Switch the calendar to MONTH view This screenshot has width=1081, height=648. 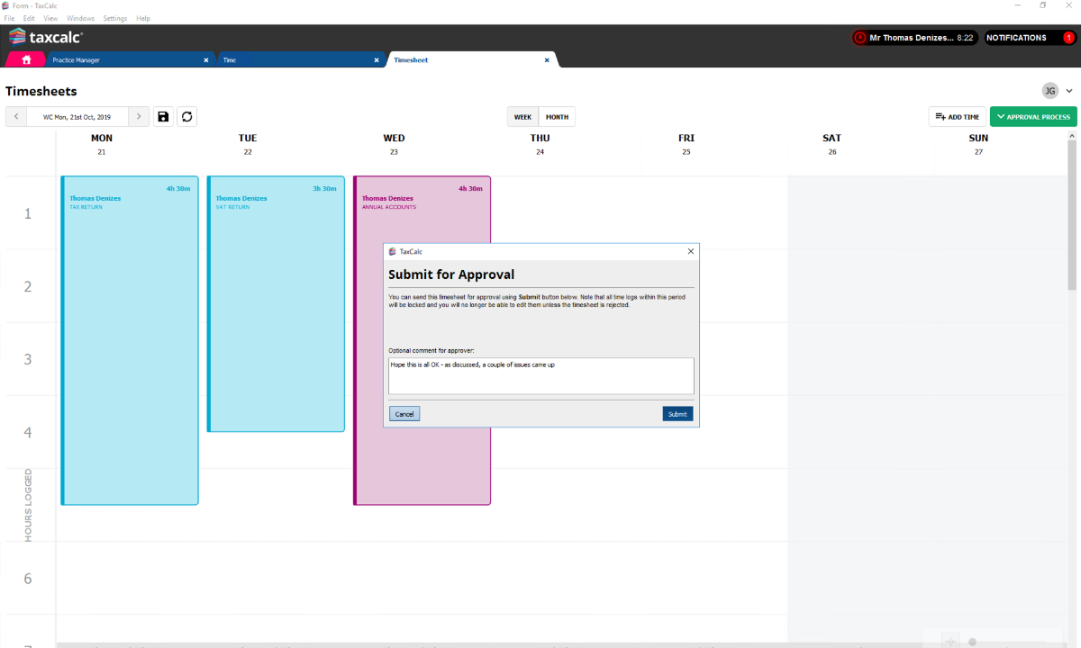click(557, 116)
